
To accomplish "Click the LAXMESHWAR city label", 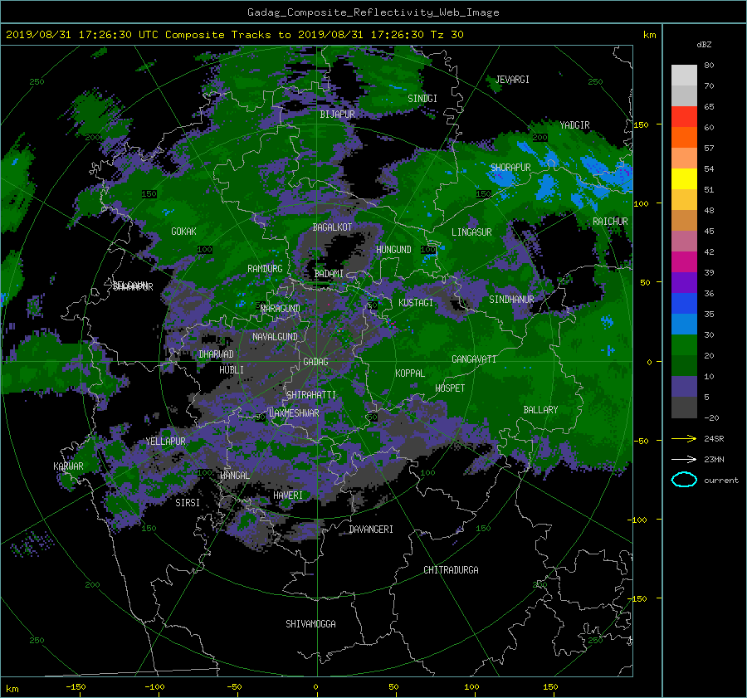I will (x=294, y=413).
